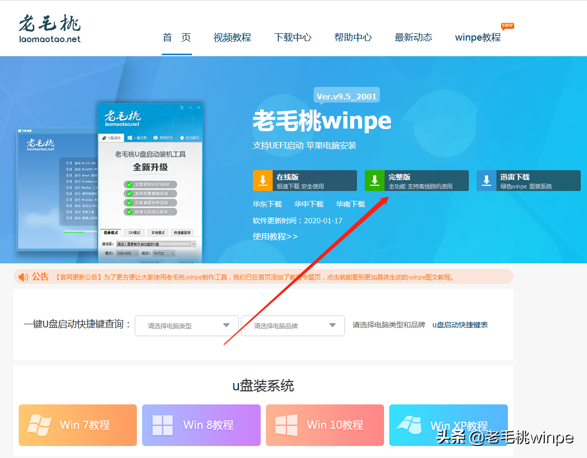Open the 请选择电脑类型 dropdown
This screenshot has width=587, height=458.
pos(186,325)
